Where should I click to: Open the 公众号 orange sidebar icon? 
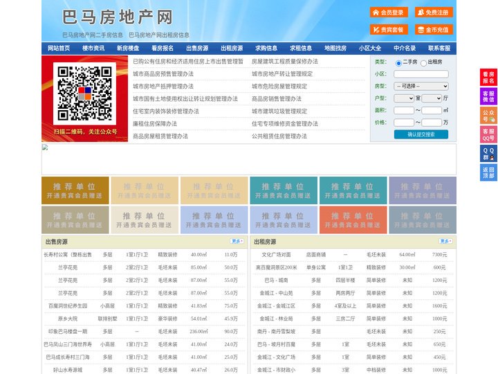coord(488,116)
